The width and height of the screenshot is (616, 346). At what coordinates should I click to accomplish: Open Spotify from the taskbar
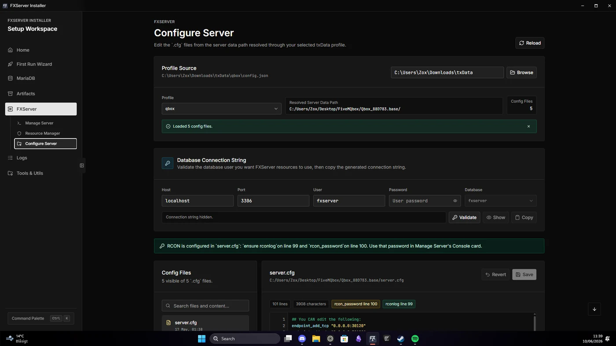415,339
